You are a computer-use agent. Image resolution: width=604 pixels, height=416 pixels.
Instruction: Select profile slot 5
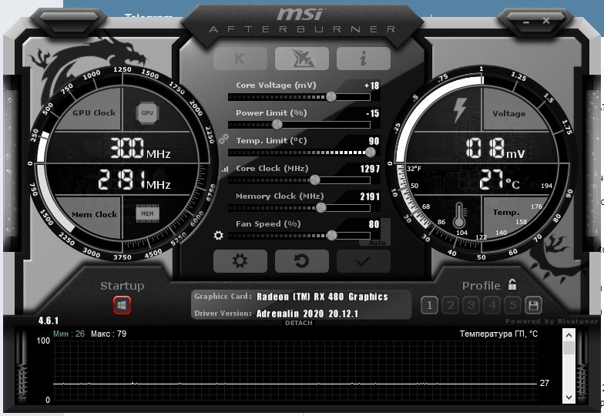tap(513, 306)
